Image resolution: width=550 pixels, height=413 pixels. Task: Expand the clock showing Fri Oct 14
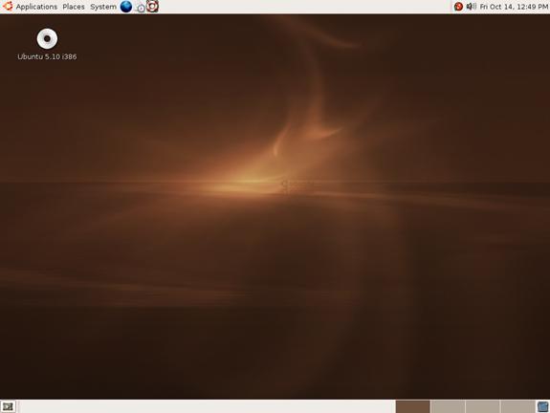pyautogui.click(x=514, y=7)
